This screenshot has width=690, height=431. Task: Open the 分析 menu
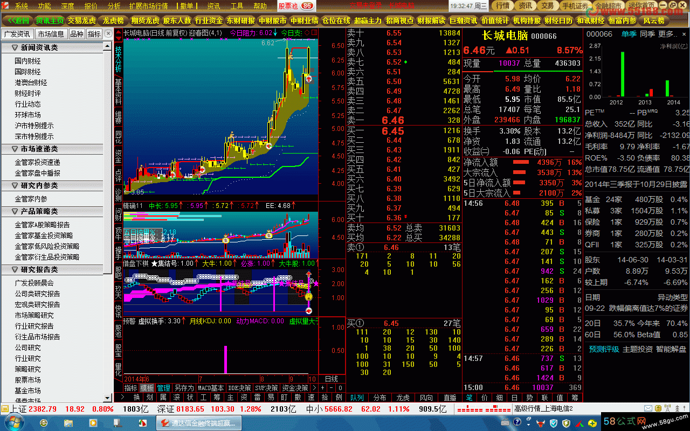114,6
